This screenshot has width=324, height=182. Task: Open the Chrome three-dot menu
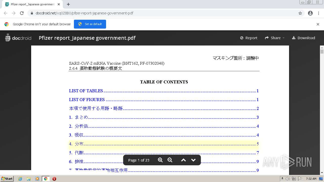pos(318,13)
